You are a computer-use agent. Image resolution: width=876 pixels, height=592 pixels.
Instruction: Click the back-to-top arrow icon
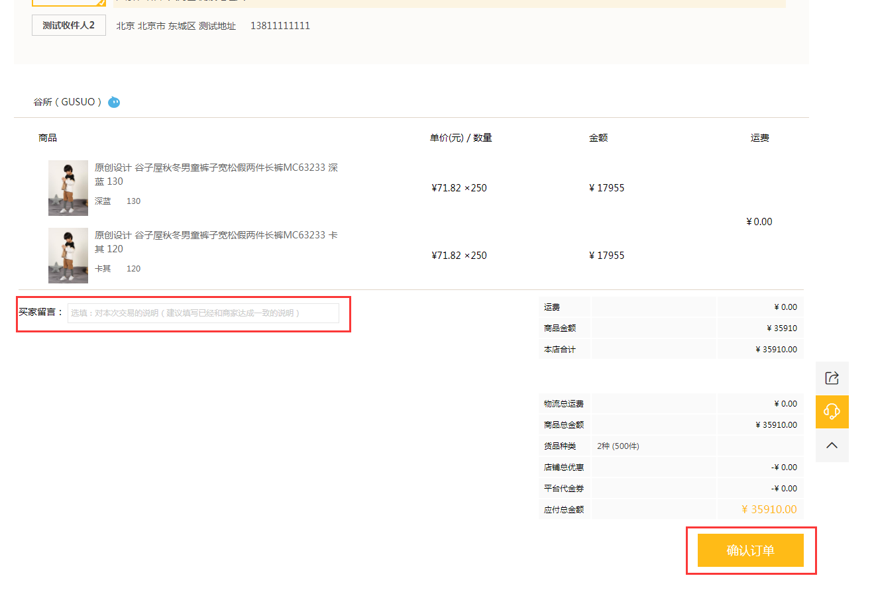pyautogui.click(x=832, y=446)
